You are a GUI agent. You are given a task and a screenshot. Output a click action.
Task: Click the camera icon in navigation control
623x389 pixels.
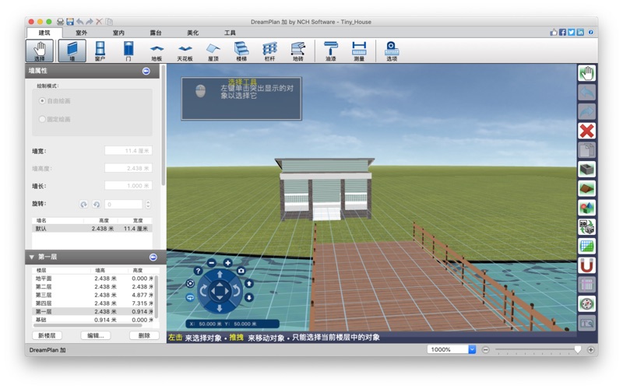pyautogui.click(x=241, y=271)
